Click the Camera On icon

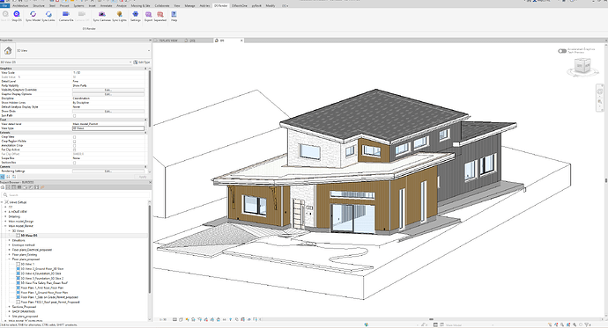[x=66, y=14]
